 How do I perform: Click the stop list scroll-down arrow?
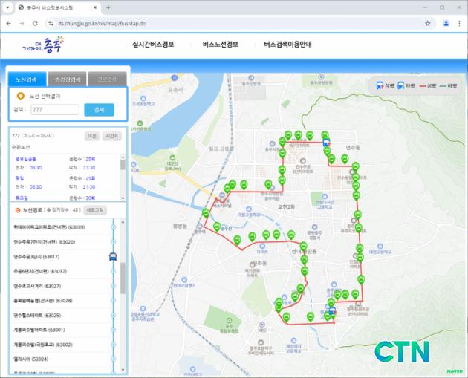[x=123, y=370]
